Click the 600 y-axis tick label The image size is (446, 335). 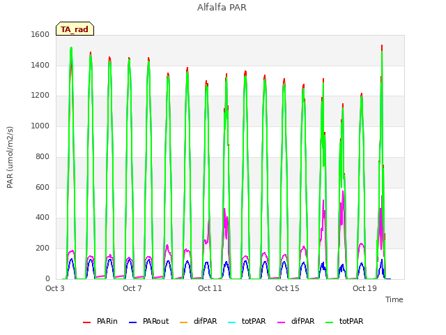point(43,187)
